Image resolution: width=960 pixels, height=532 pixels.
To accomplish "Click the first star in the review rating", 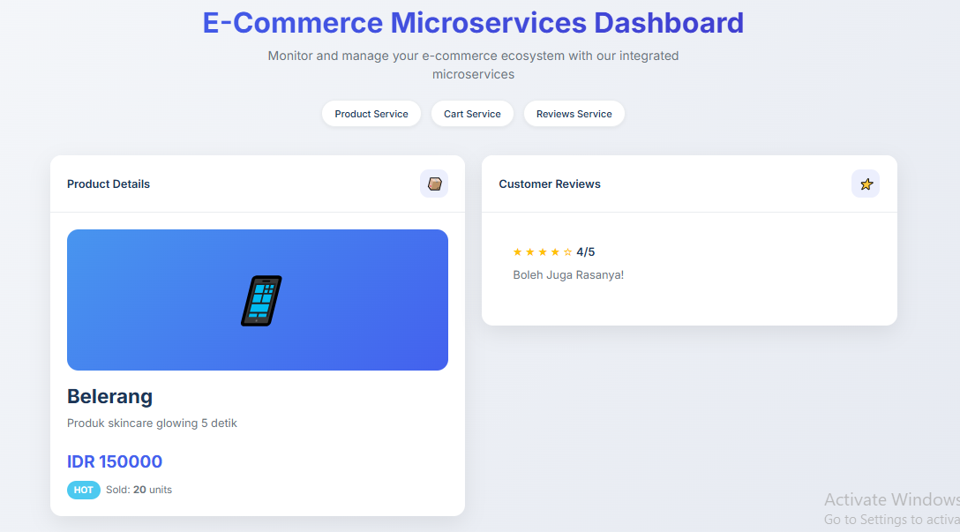I will pos(518,252).
